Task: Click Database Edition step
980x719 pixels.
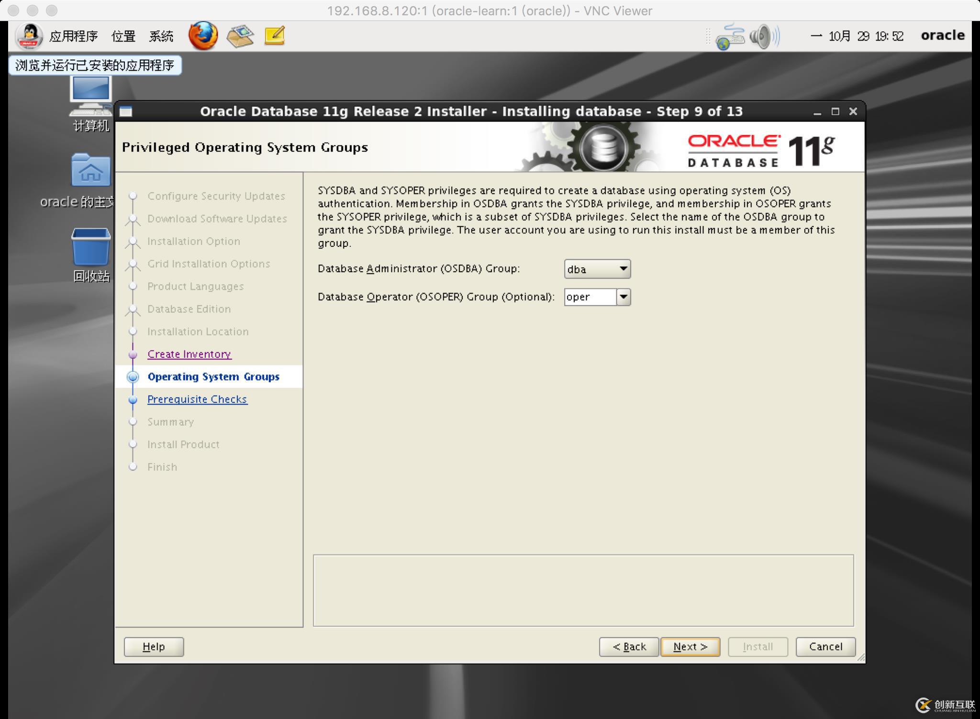Action: [x=189, y=309]
